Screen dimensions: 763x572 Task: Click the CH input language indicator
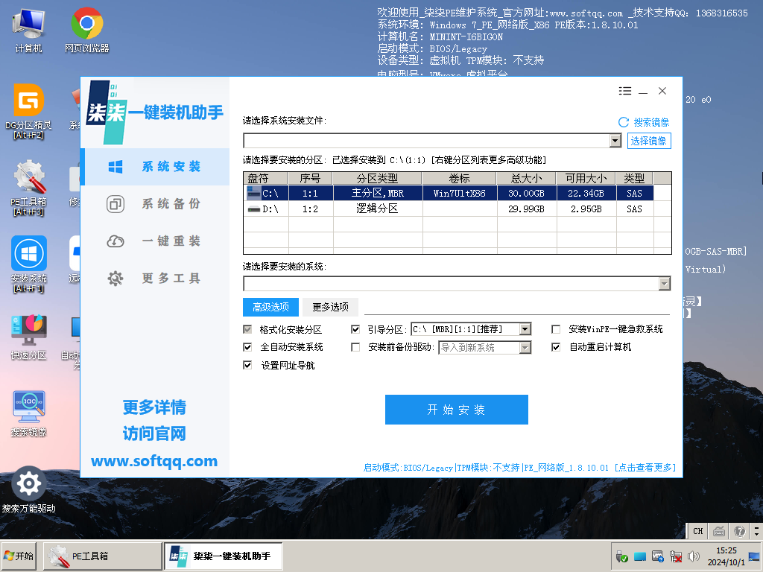[x=697, y=530]
